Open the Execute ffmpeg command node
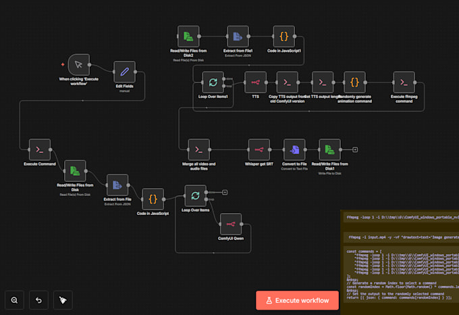Image resolution: width=459 pixels, height=315 pixels. tap(404, 82)
